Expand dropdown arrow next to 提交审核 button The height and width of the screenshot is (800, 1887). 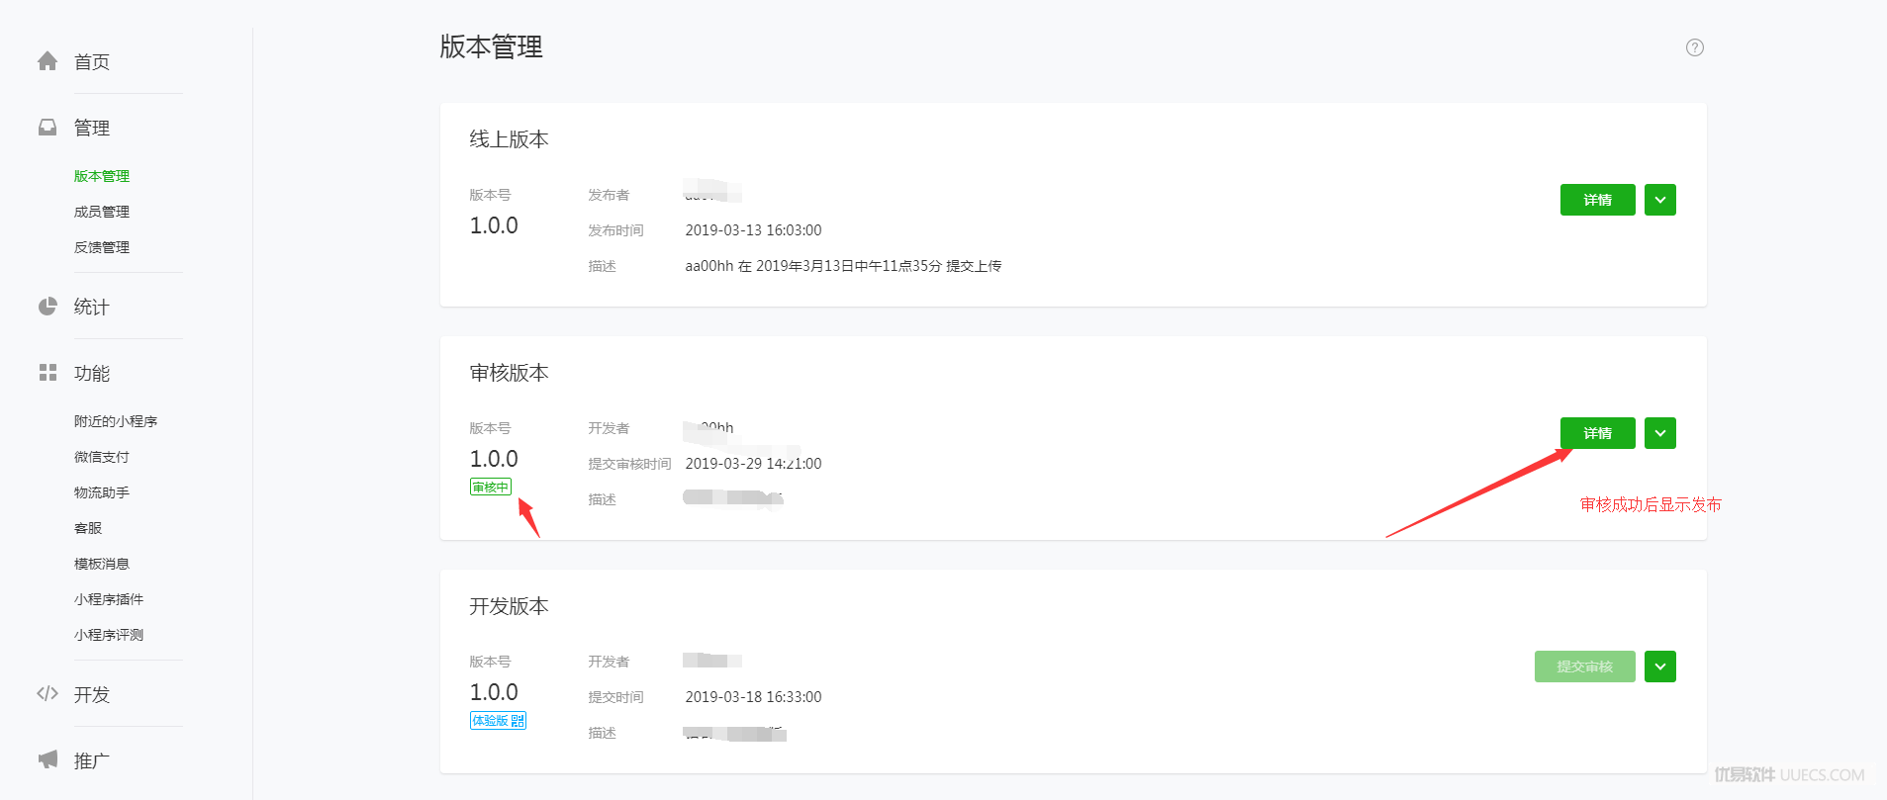(x=1660, y=667)
